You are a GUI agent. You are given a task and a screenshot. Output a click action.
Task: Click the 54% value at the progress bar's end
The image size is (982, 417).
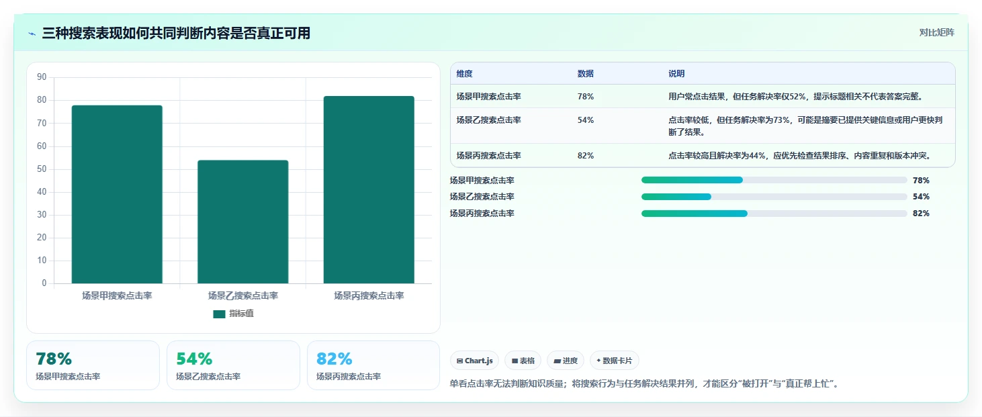click(921, 197)
